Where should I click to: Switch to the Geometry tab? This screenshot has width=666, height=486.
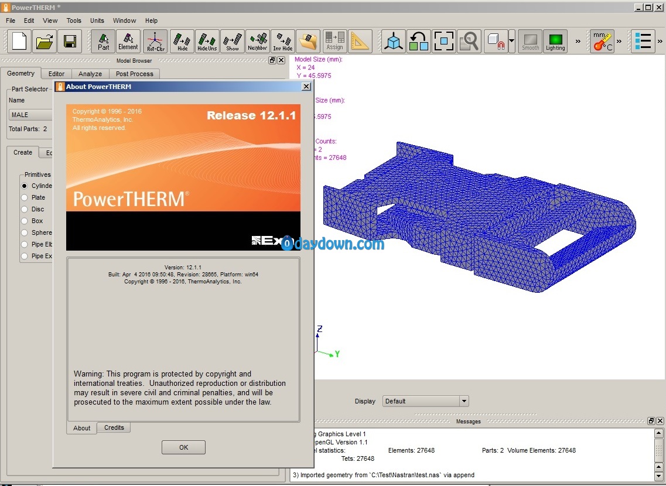tap(21, 73)
